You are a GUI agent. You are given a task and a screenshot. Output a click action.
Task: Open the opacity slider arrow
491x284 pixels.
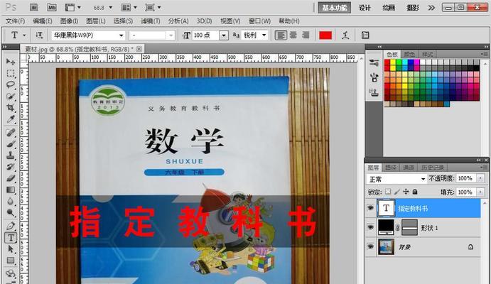(480, 178)
